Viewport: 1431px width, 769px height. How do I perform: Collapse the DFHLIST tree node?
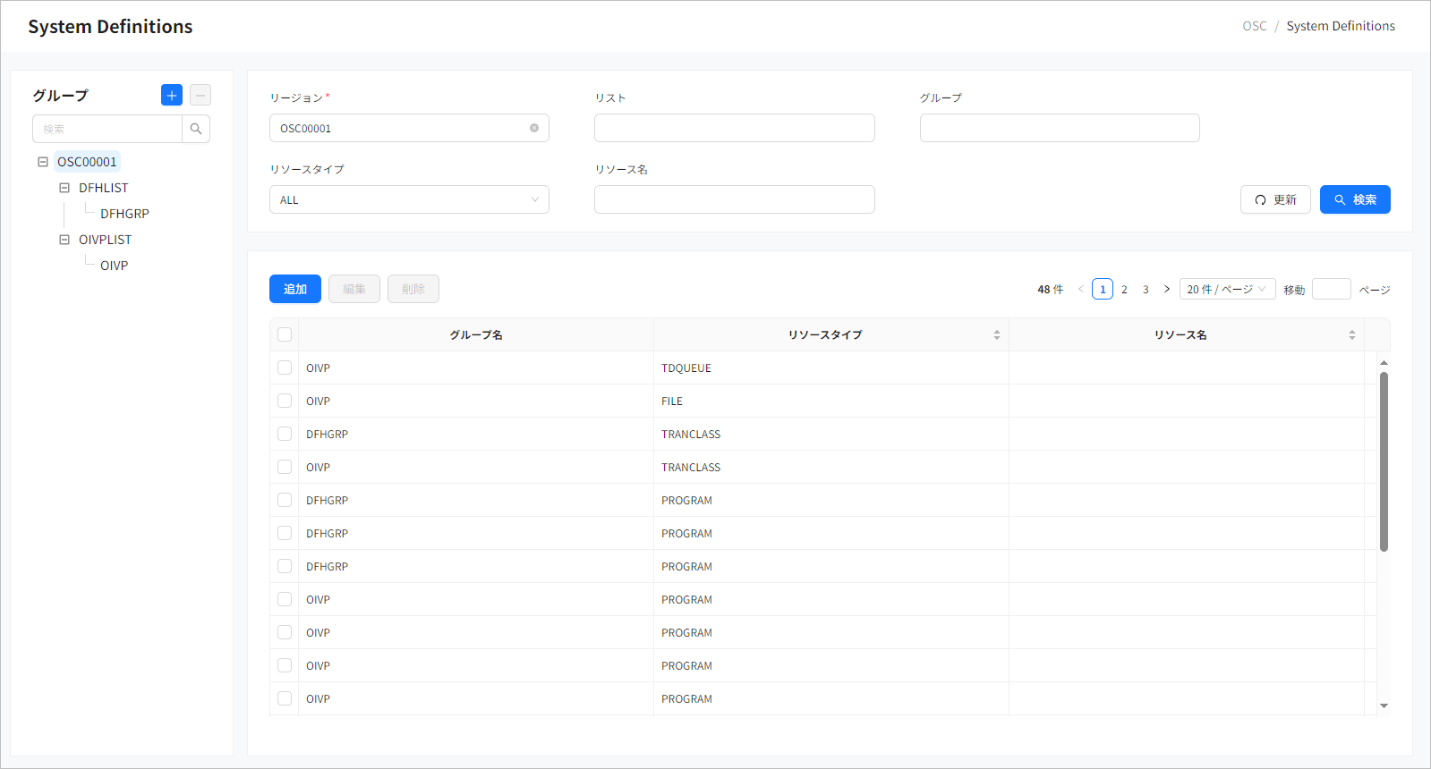64,188
